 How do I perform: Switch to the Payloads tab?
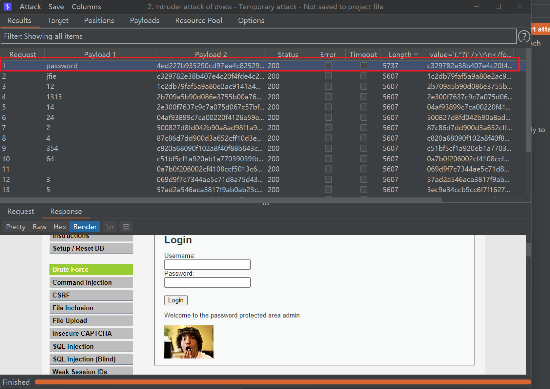pyautogui.click(x=145, y=20)
